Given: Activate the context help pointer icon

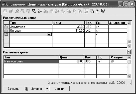Looking at the screenshot, I should coord(103,11).
